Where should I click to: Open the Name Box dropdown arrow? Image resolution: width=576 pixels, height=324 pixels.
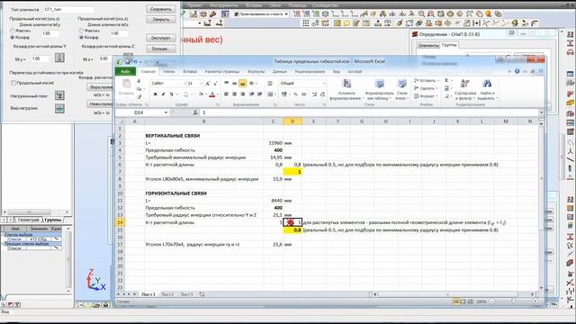(x=166, y=112)
